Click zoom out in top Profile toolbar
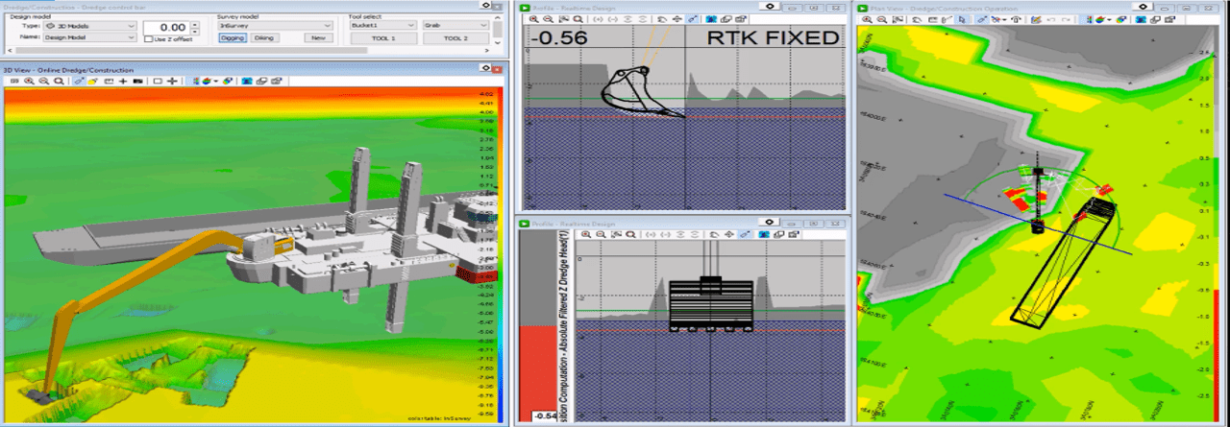1230x427 pixels. [x=549, y=18]
